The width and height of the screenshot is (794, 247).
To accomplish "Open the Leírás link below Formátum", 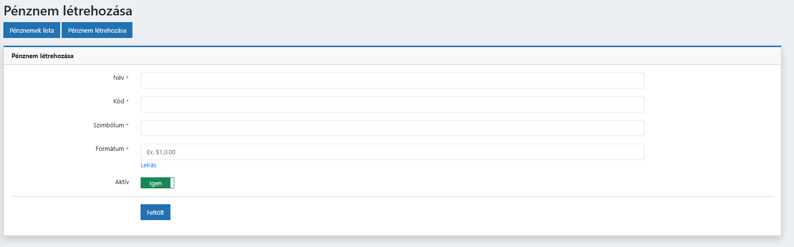I will pyautogui.click(x=148, y=165).
